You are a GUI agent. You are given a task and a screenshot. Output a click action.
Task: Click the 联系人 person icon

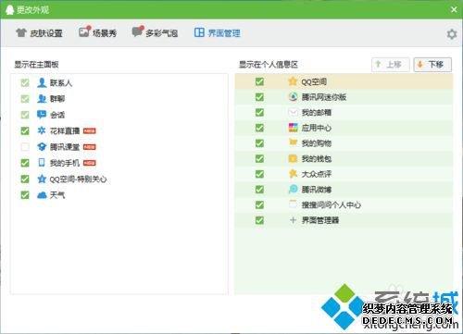click(x=42, y=82)
